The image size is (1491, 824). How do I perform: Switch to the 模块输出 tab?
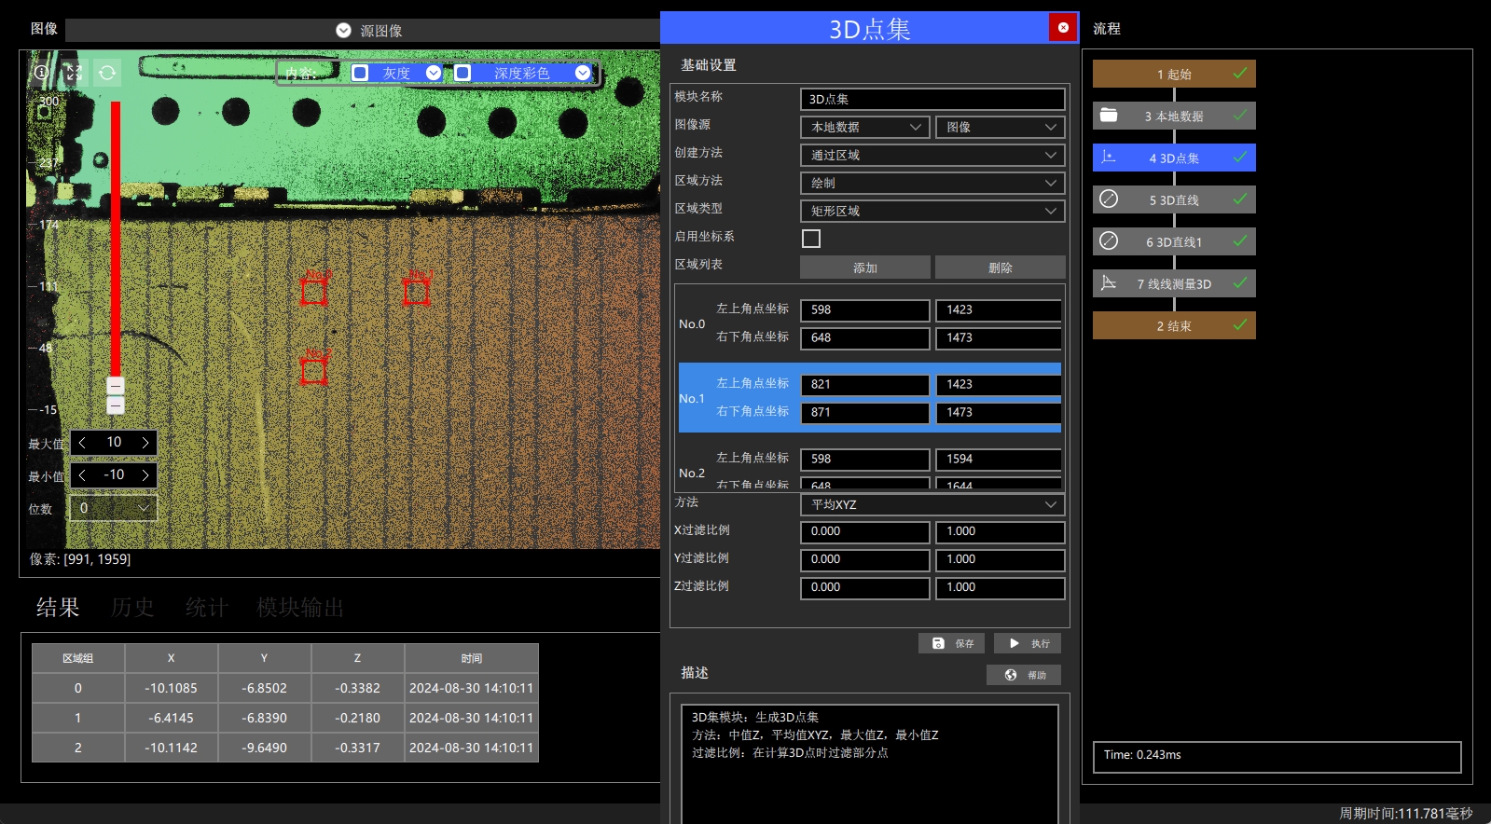300,608
